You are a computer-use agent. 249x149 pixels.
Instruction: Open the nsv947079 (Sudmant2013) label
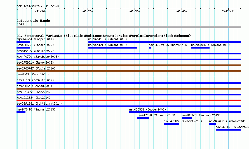pyautogui.click(x=168, y=45)
